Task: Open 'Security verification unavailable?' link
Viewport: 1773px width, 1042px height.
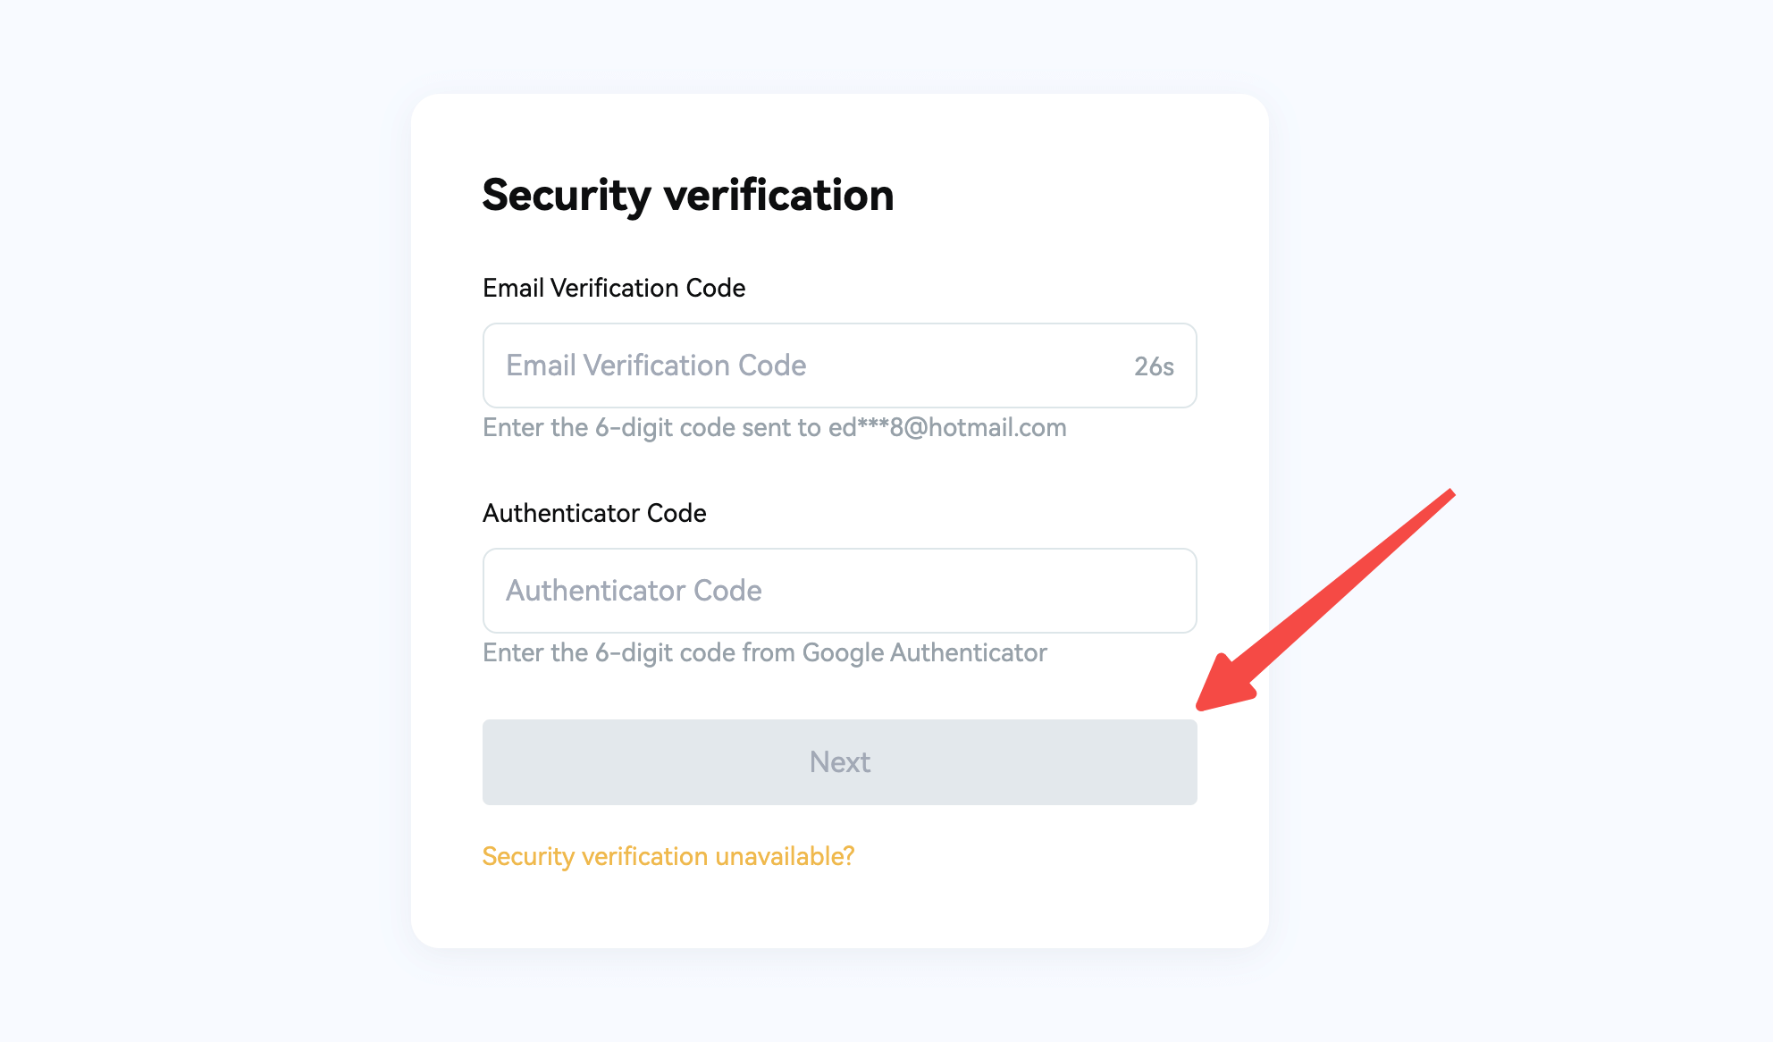Action: 668,856
